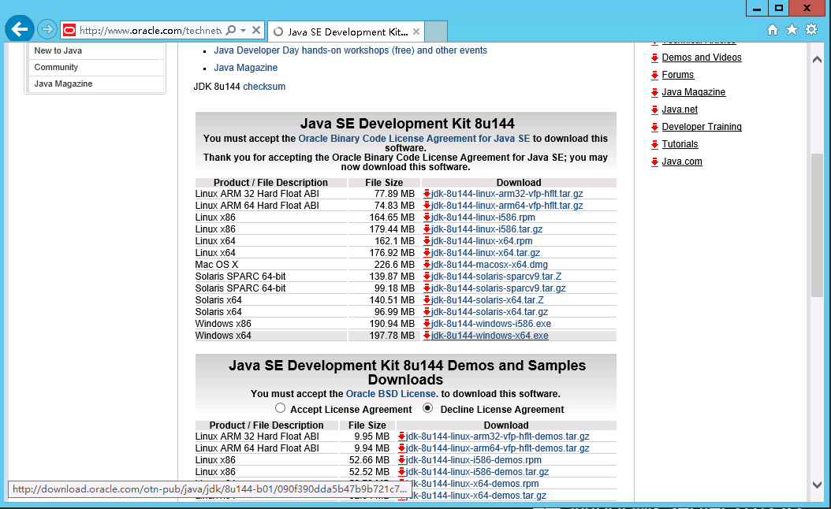
Task: Download jdk-8u144-linux-arm32-vfp-hflt-demos.tar.gz link
Action: click(x=497, y=437)
